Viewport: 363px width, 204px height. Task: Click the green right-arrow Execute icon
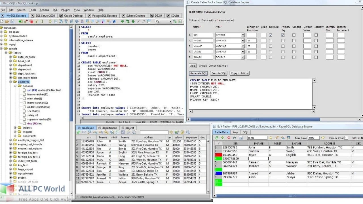point(122,21)
